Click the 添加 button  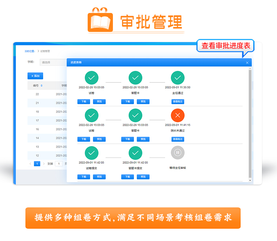pos(35,76)
